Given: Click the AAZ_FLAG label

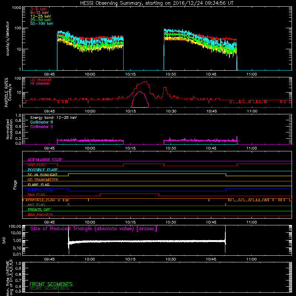Looking at the screenshot, I should click(x=36, y=205).
